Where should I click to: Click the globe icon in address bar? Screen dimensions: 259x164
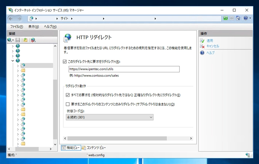(31, 19)
